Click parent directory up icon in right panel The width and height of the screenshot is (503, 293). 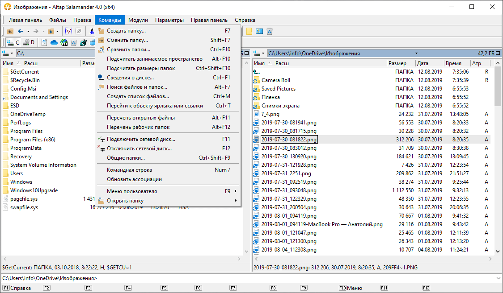coord(256,72)
